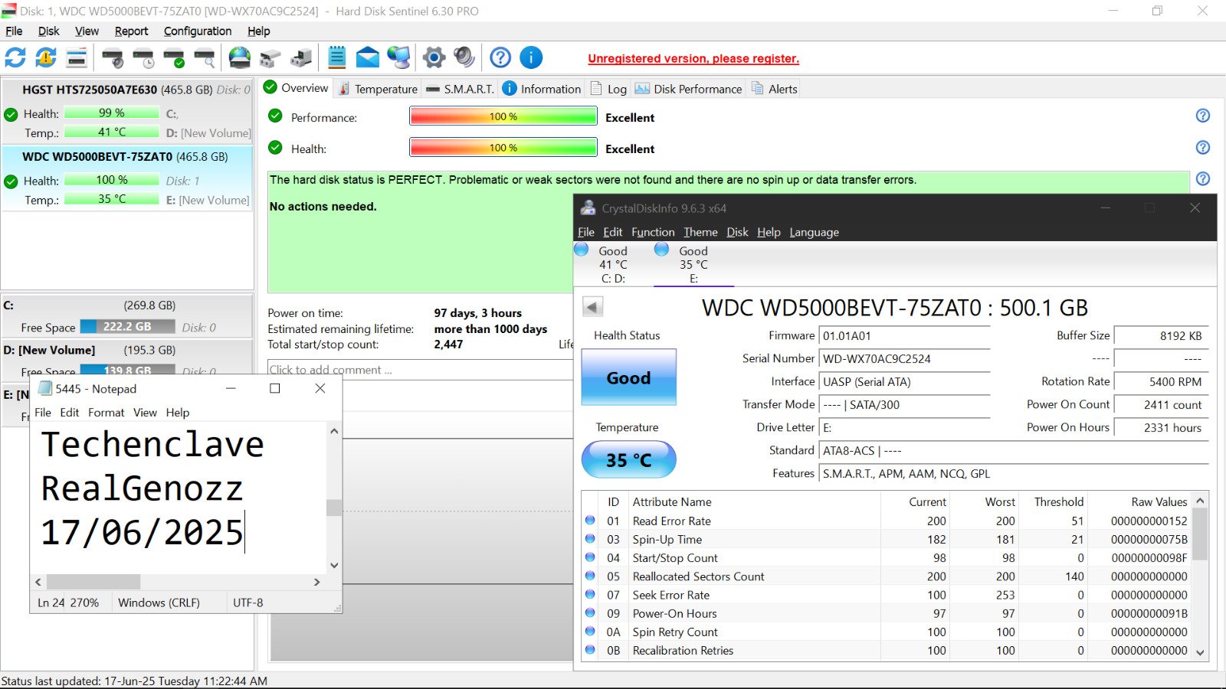Click the C: partition free space bar
The width and height of the screenshot is (1226, 689).
click(x=127, y=327)
